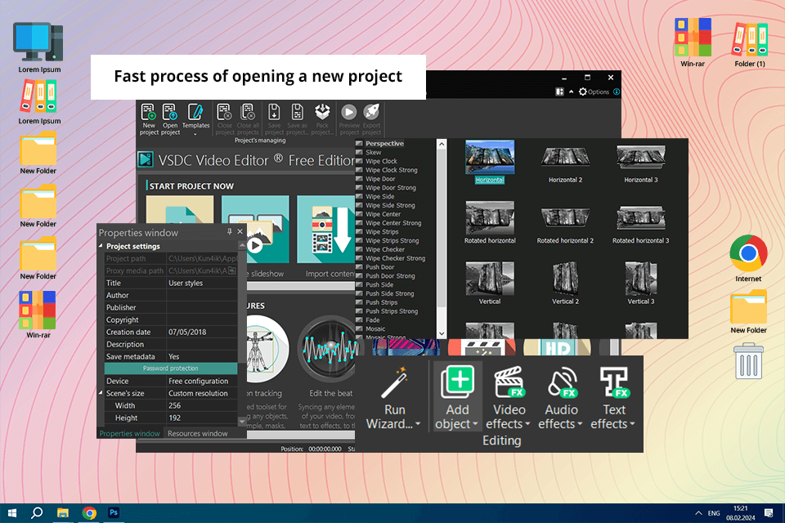
Task: Open Photoshop from the taskbar
Action: pos(114,513)
